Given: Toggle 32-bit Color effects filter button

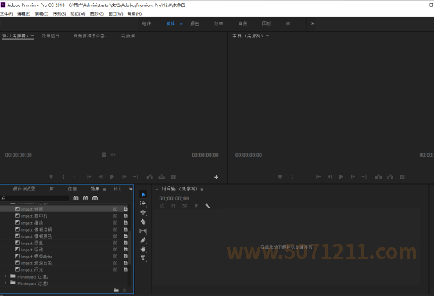Looking at the screenshot, I should point(85,198).
